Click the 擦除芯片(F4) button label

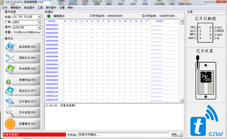coord(28,58)
